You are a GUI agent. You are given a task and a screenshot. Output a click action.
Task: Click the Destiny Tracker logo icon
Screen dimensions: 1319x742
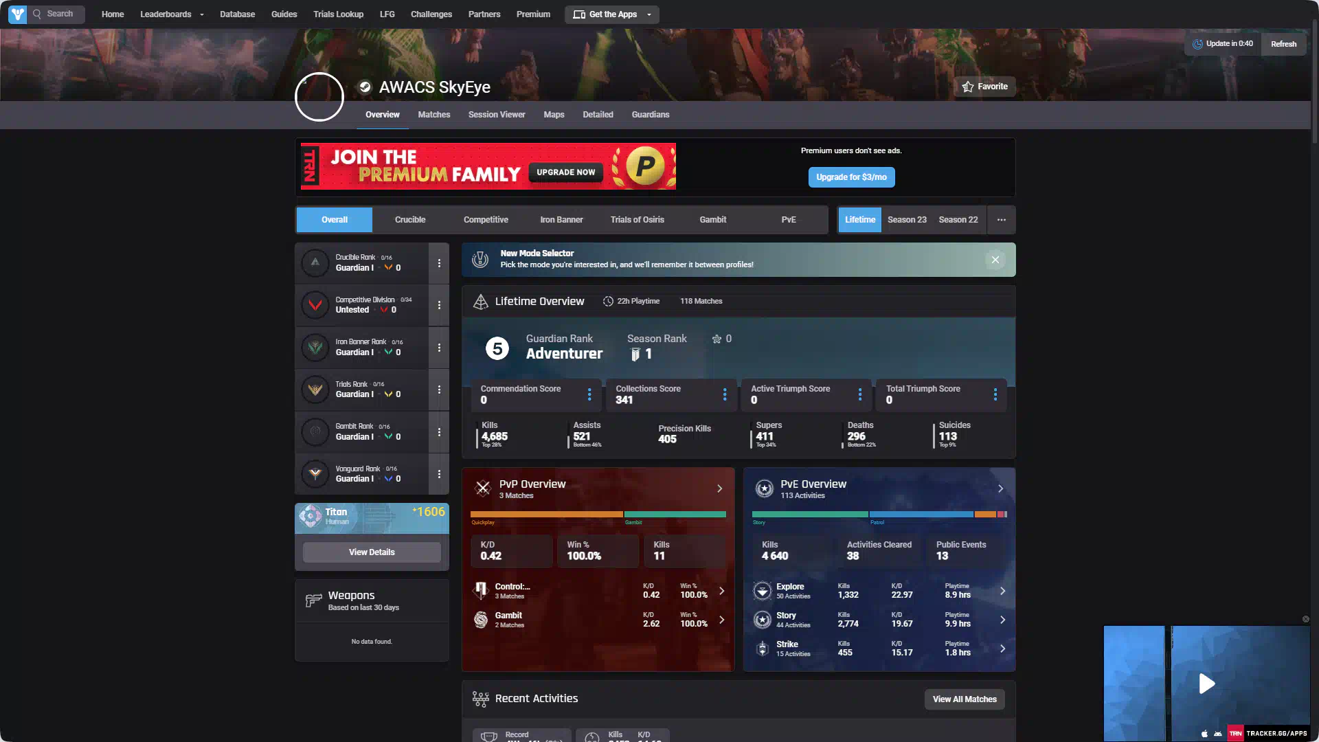(x=17, y=14)
